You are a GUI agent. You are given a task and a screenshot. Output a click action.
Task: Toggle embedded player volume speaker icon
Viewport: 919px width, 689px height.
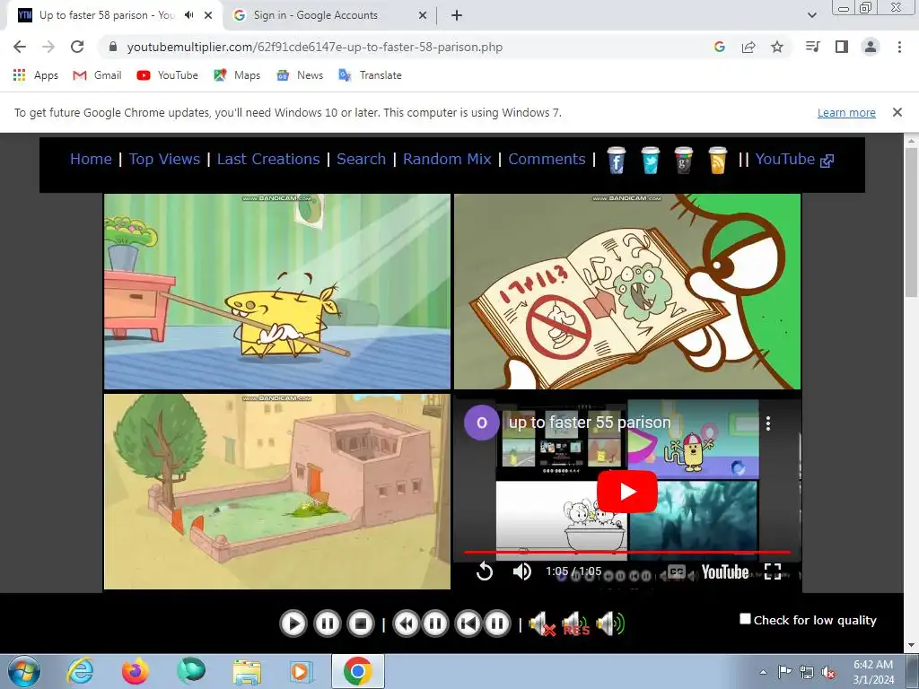pyautogui.click(x=521, y=571)
